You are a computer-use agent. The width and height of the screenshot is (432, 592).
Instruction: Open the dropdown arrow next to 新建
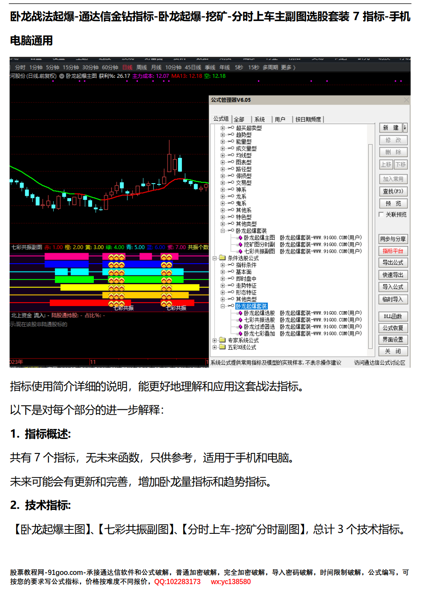coord(405,128)
